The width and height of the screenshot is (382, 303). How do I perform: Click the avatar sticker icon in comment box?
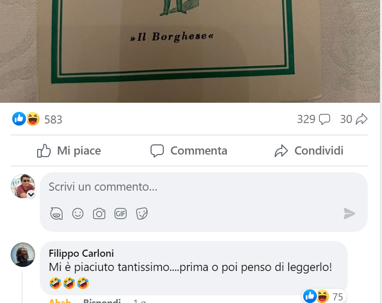56,214
